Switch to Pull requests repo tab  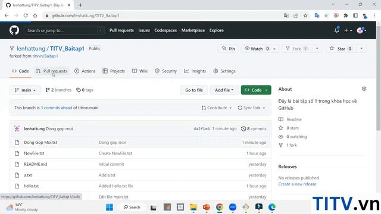(52, 71)
